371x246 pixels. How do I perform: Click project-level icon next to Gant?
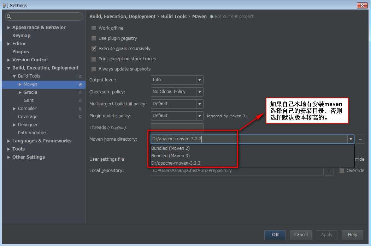[x=80, y=100]
